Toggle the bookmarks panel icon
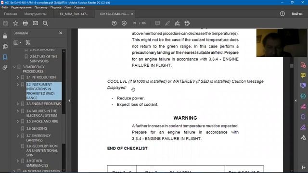308x173 pixels. 5,57
